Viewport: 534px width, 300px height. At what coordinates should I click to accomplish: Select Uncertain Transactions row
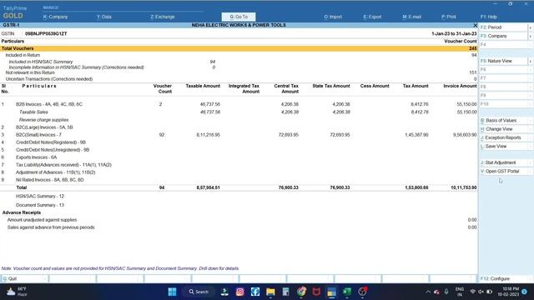pos(239,79)
